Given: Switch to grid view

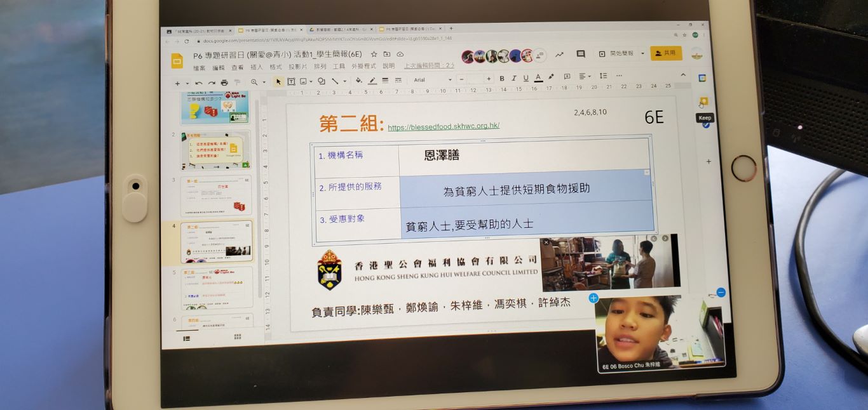Looking at the screenshot, I should tap(238, 337).
